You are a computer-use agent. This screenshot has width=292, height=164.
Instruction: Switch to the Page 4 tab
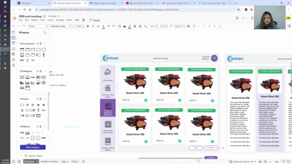[x=75, y=161]
